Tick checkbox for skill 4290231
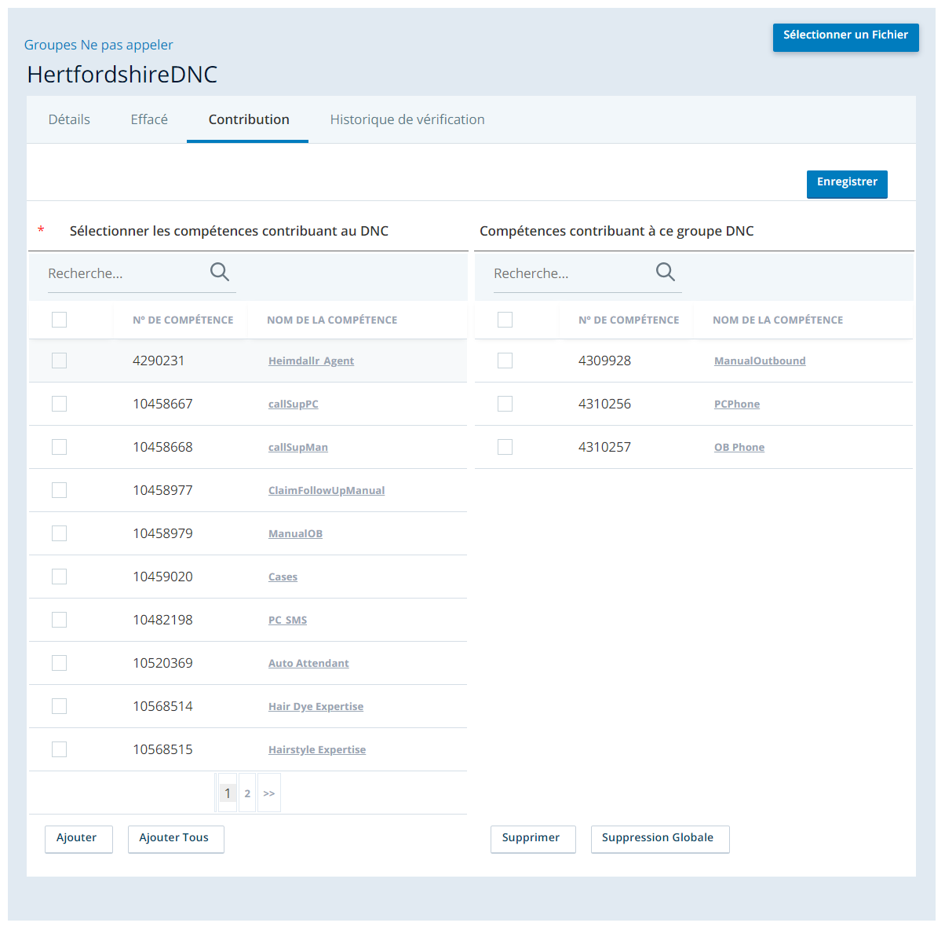 pos(59,361)
